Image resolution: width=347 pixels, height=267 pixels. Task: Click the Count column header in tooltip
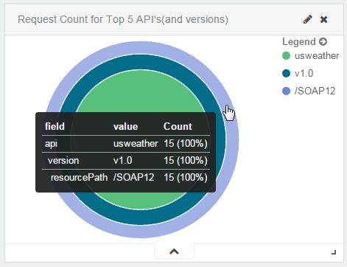tap(178, 126)
